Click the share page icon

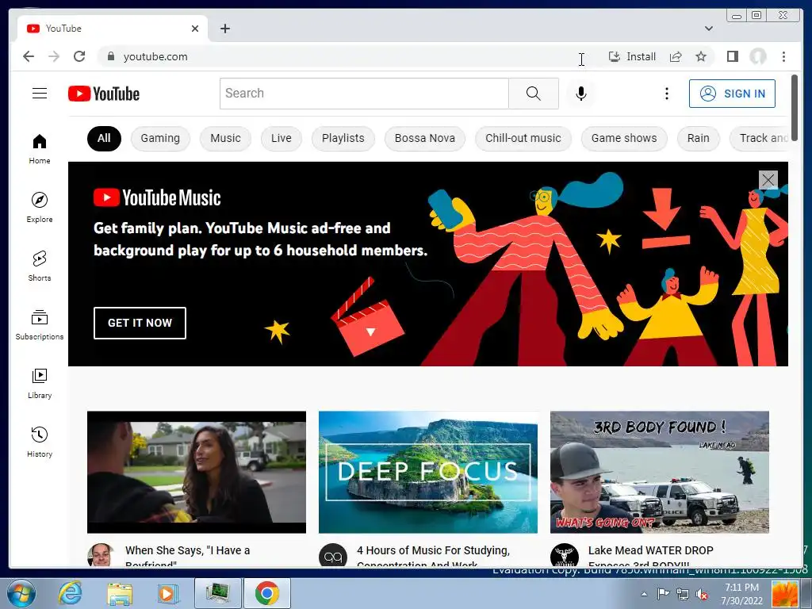(676, 56)
